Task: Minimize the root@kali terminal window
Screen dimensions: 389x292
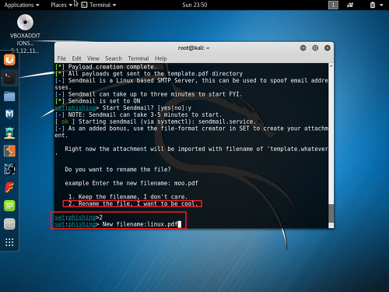Action: (303, 48)
